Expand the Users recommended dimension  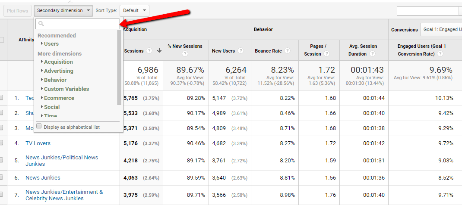click(51, 44)
